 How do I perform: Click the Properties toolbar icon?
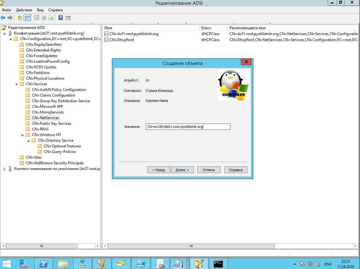coord(36,18)
